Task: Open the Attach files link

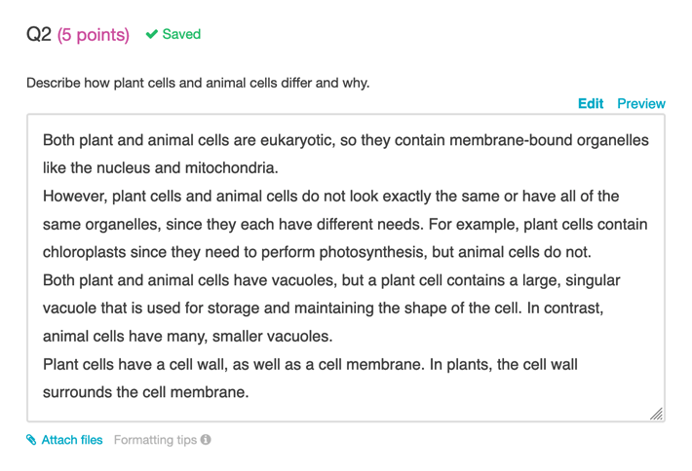Action: [72, 440]
